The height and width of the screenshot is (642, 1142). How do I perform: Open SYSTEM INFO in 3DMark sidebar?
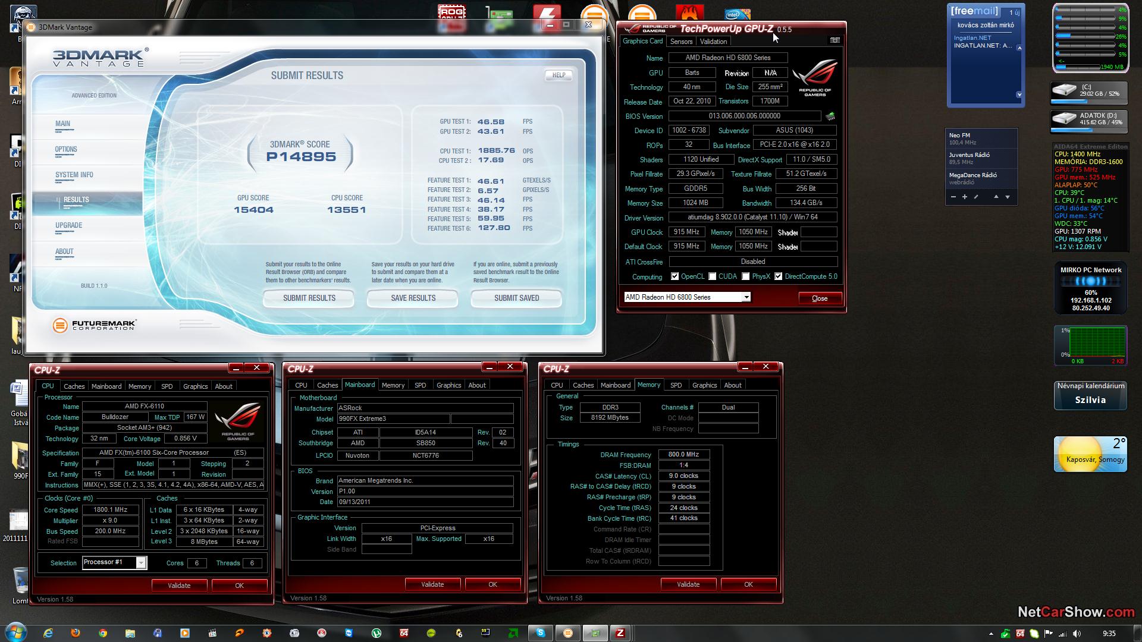[x=74, y=175]
